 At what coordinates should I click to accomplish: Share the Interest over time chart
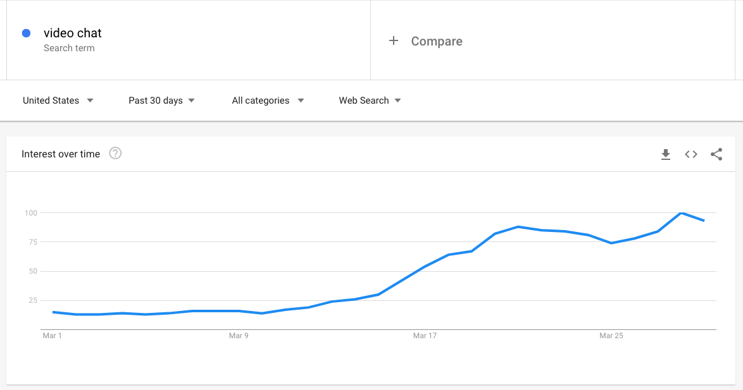point(716,154)
